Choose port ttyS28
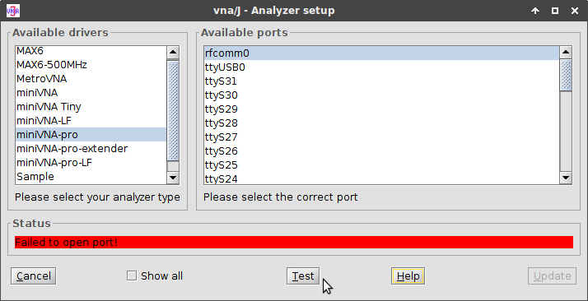This screenshot has height=301, width=588. click(x=382, y=123)
